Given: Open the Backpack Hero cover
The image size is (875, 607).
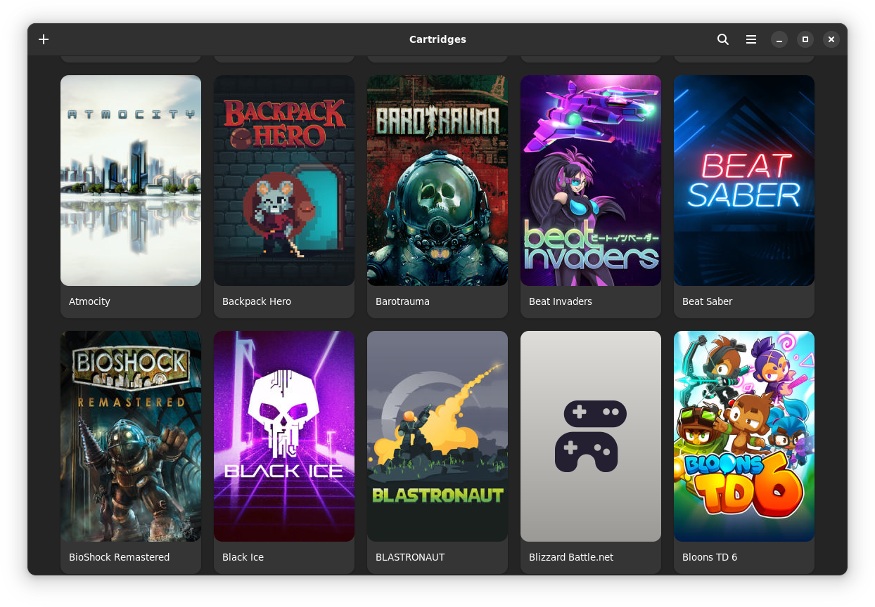Looking at the screenshot, I should coord(284,181).
